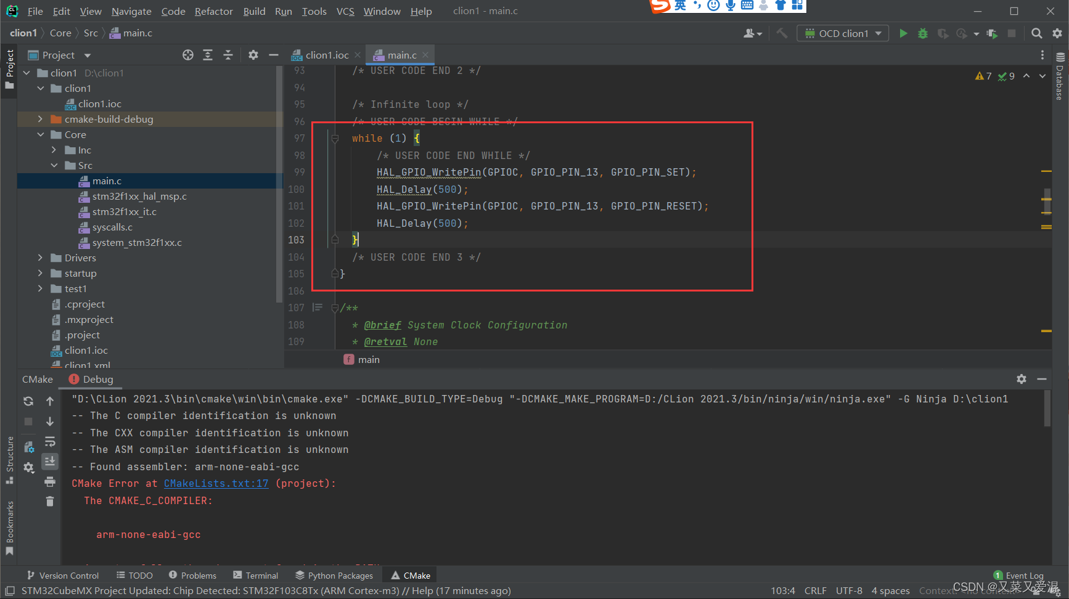
Task: Print the CMake output
Action: tap(50, 481)
